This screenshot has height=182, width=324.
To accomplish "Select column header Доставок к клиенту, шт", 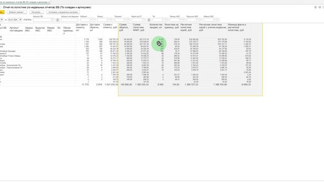I will [x=82, y=27].
